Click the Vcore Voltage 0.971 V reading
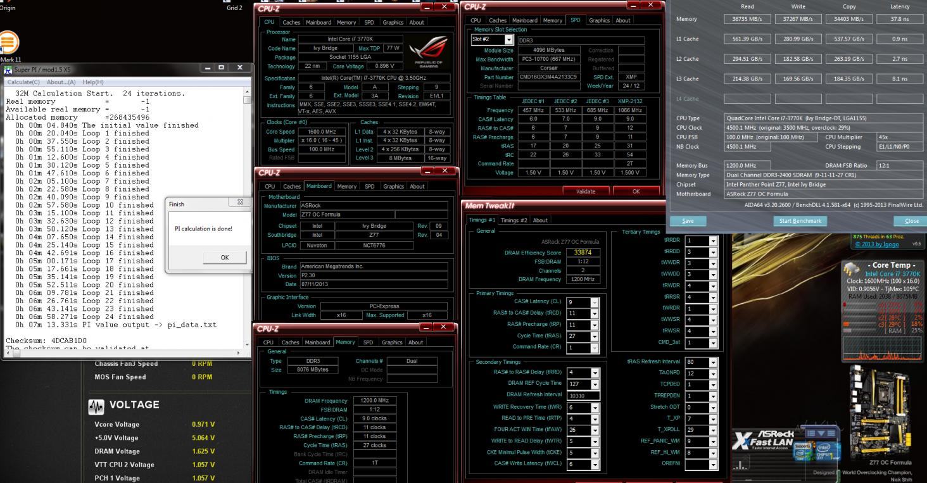 click(x=204, y=424)
